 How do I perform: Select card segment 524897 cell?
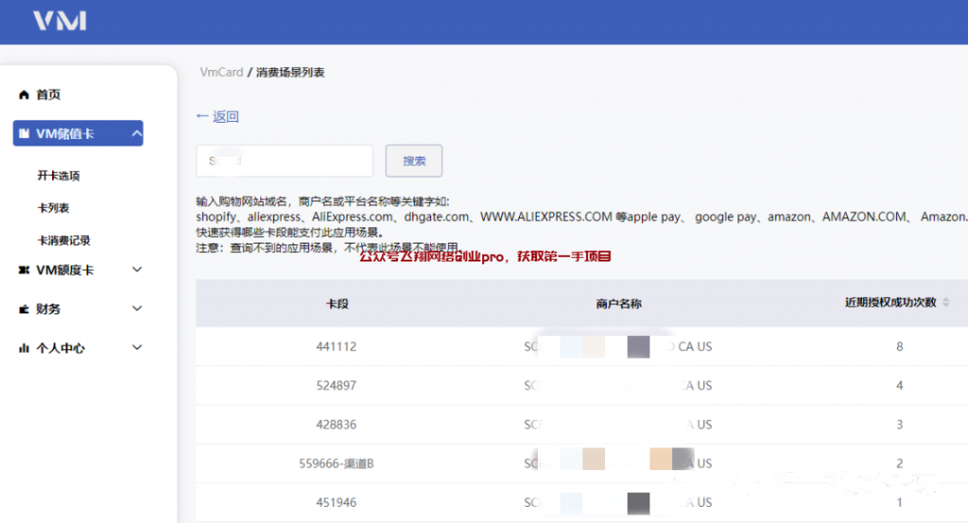(337, 385)
